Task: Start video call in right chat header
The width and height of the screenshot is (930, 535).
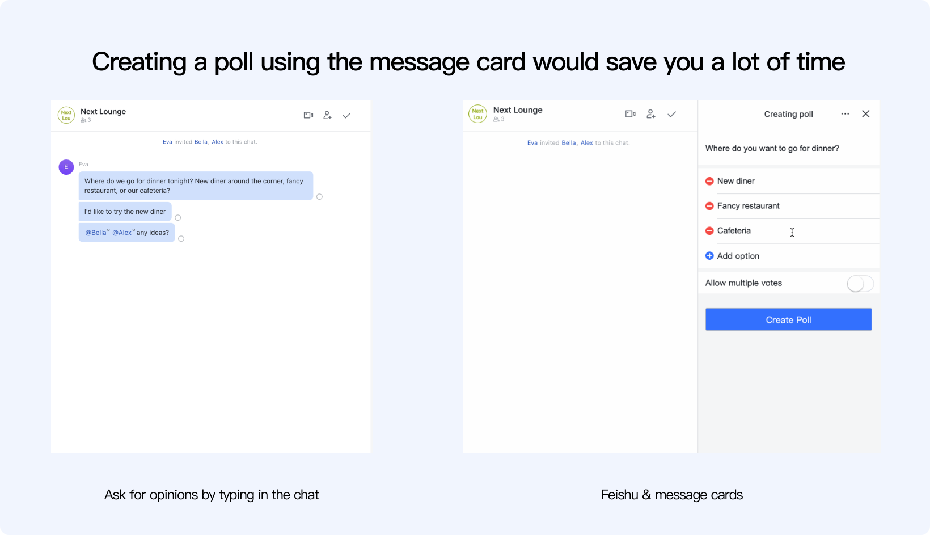Action: coord(630,114)
